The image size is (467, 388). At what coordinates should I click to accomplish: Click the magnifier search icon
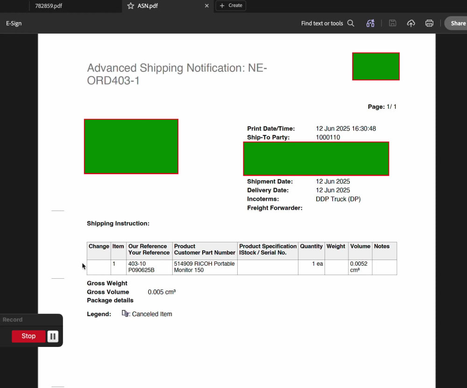(x=351, y=23)
